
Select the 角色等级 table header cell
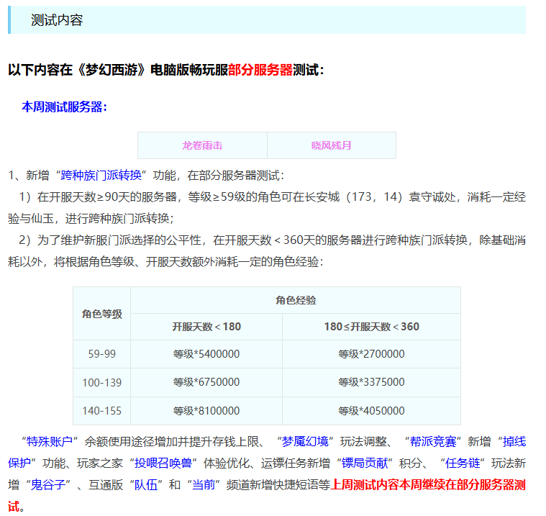[x=101, y=314]
